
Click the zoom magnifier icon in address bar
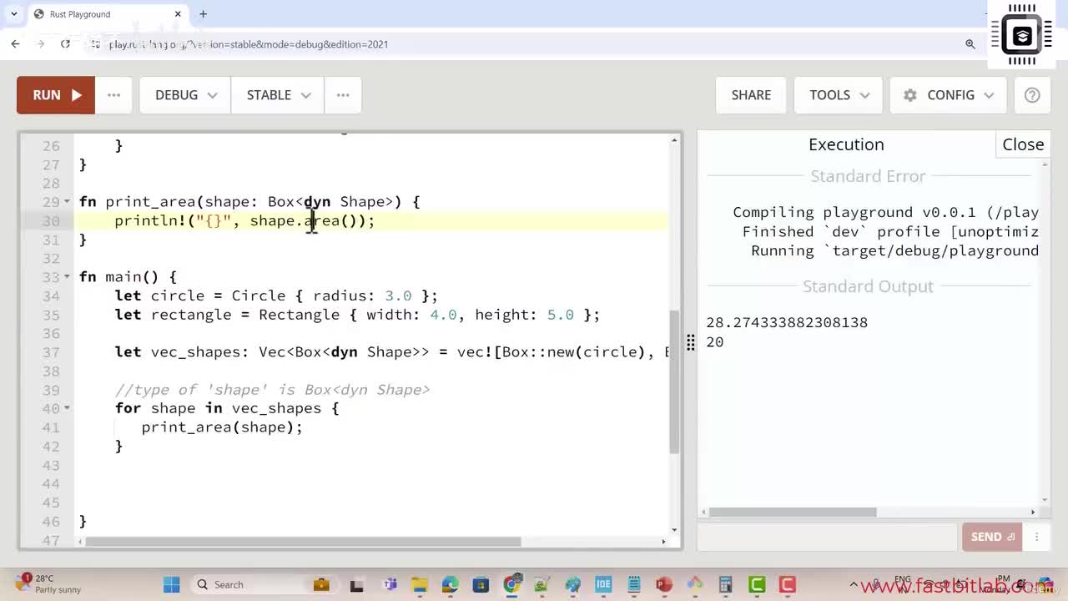(970, 44)
